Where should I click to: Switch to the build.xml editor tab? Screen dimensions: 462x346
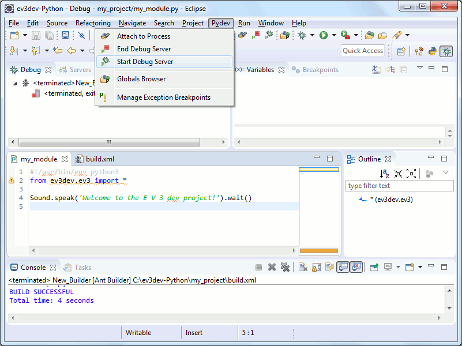[95, 159]
